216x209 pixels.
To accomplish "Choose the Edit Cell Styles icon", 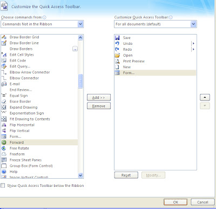I will pyautogui.click(x=4, y=55).
